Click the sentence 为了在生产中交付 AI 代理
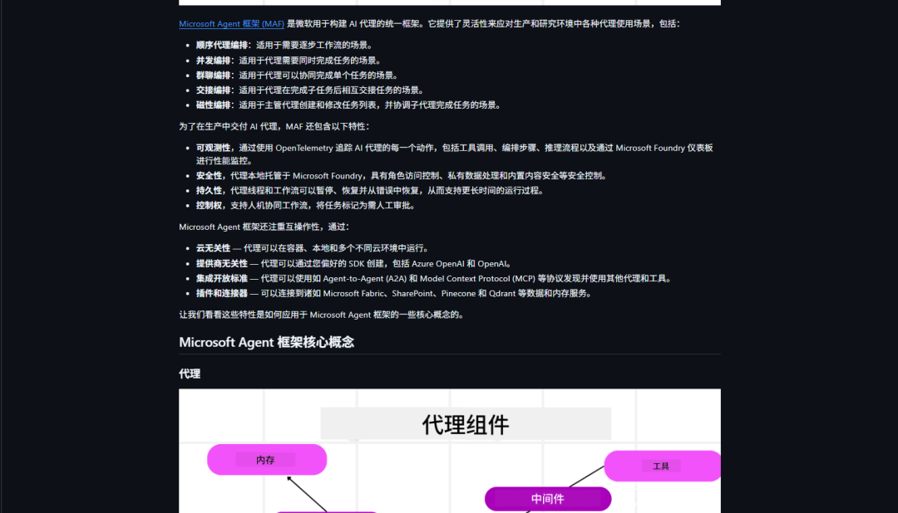 point(274,126)
